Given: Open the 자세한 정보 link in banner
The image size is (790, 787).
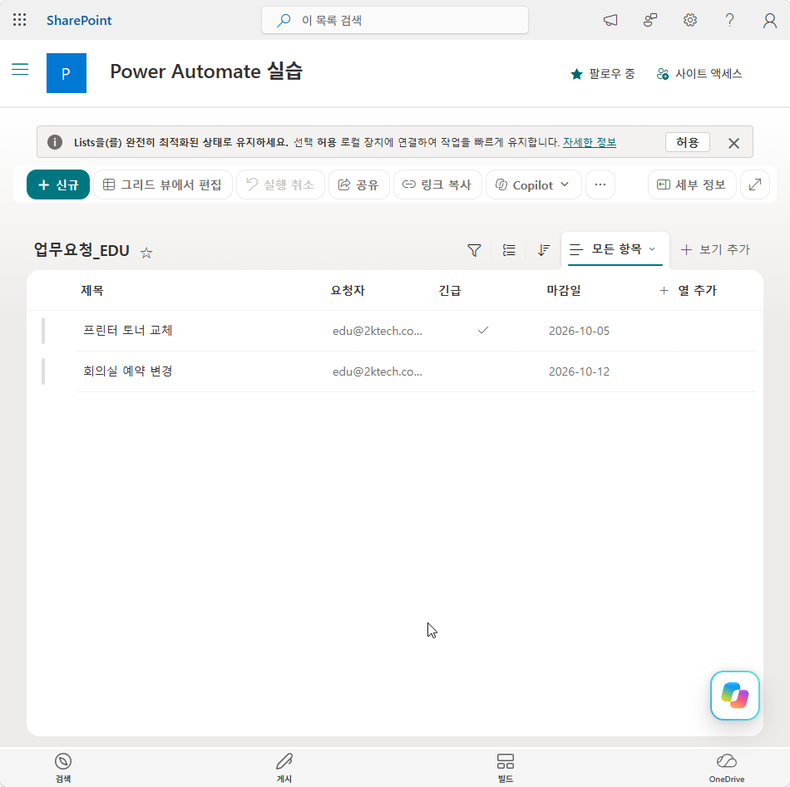Looking at the screenshot, I should 589,142.
